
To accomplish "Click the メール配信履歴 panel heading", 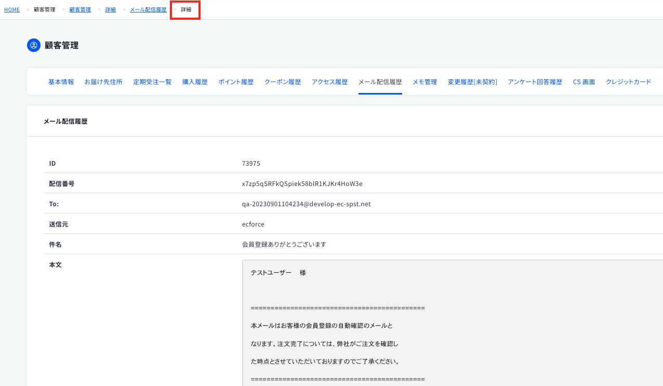I will coord(65,122).
